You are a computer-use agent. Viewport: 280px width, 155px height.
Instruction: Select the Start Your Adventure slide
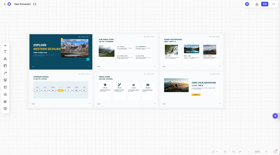click(192, 89)
